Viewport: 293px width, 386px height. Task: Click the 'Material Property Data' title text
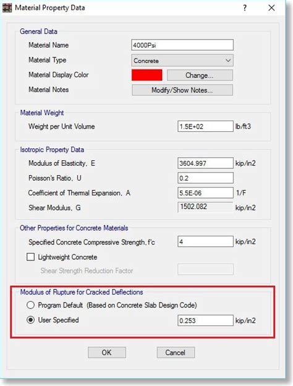coord(50,8)
